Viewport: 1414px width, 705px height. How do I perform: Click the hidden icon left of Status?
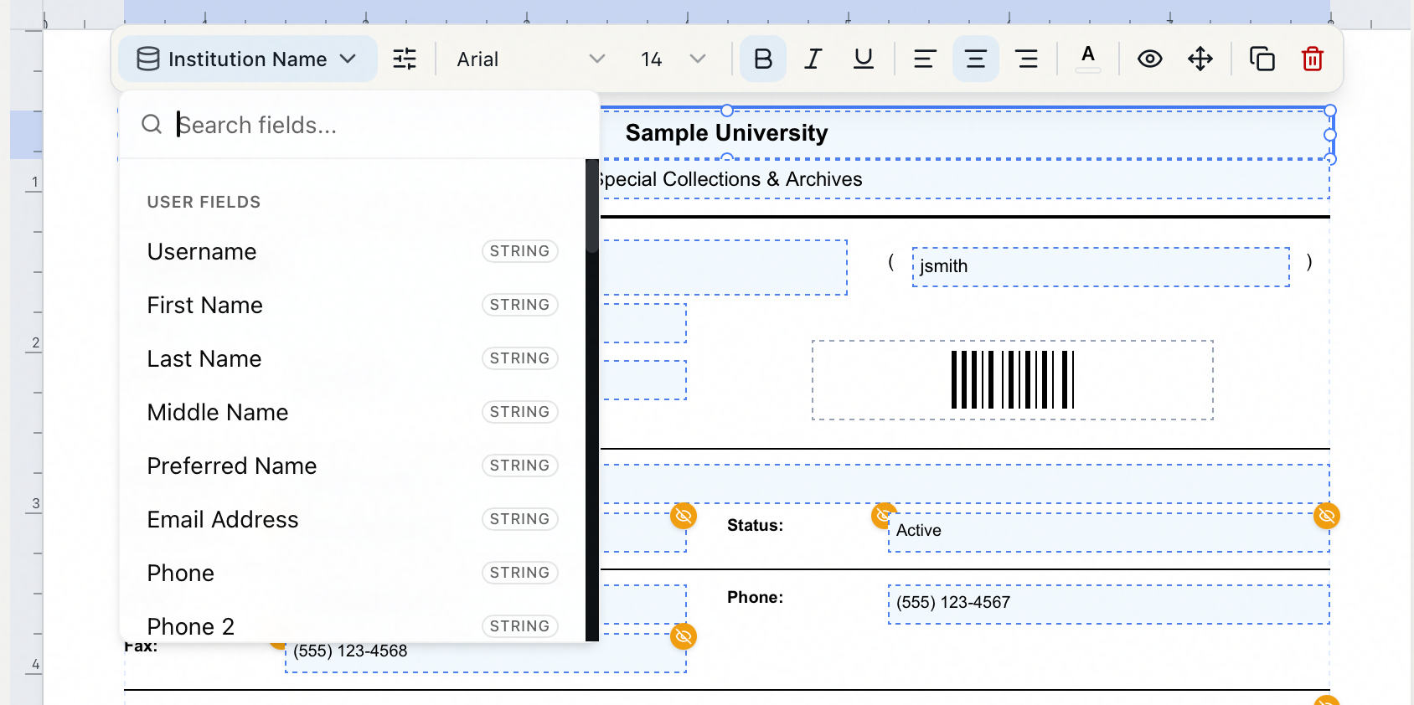tap(684, 516)
